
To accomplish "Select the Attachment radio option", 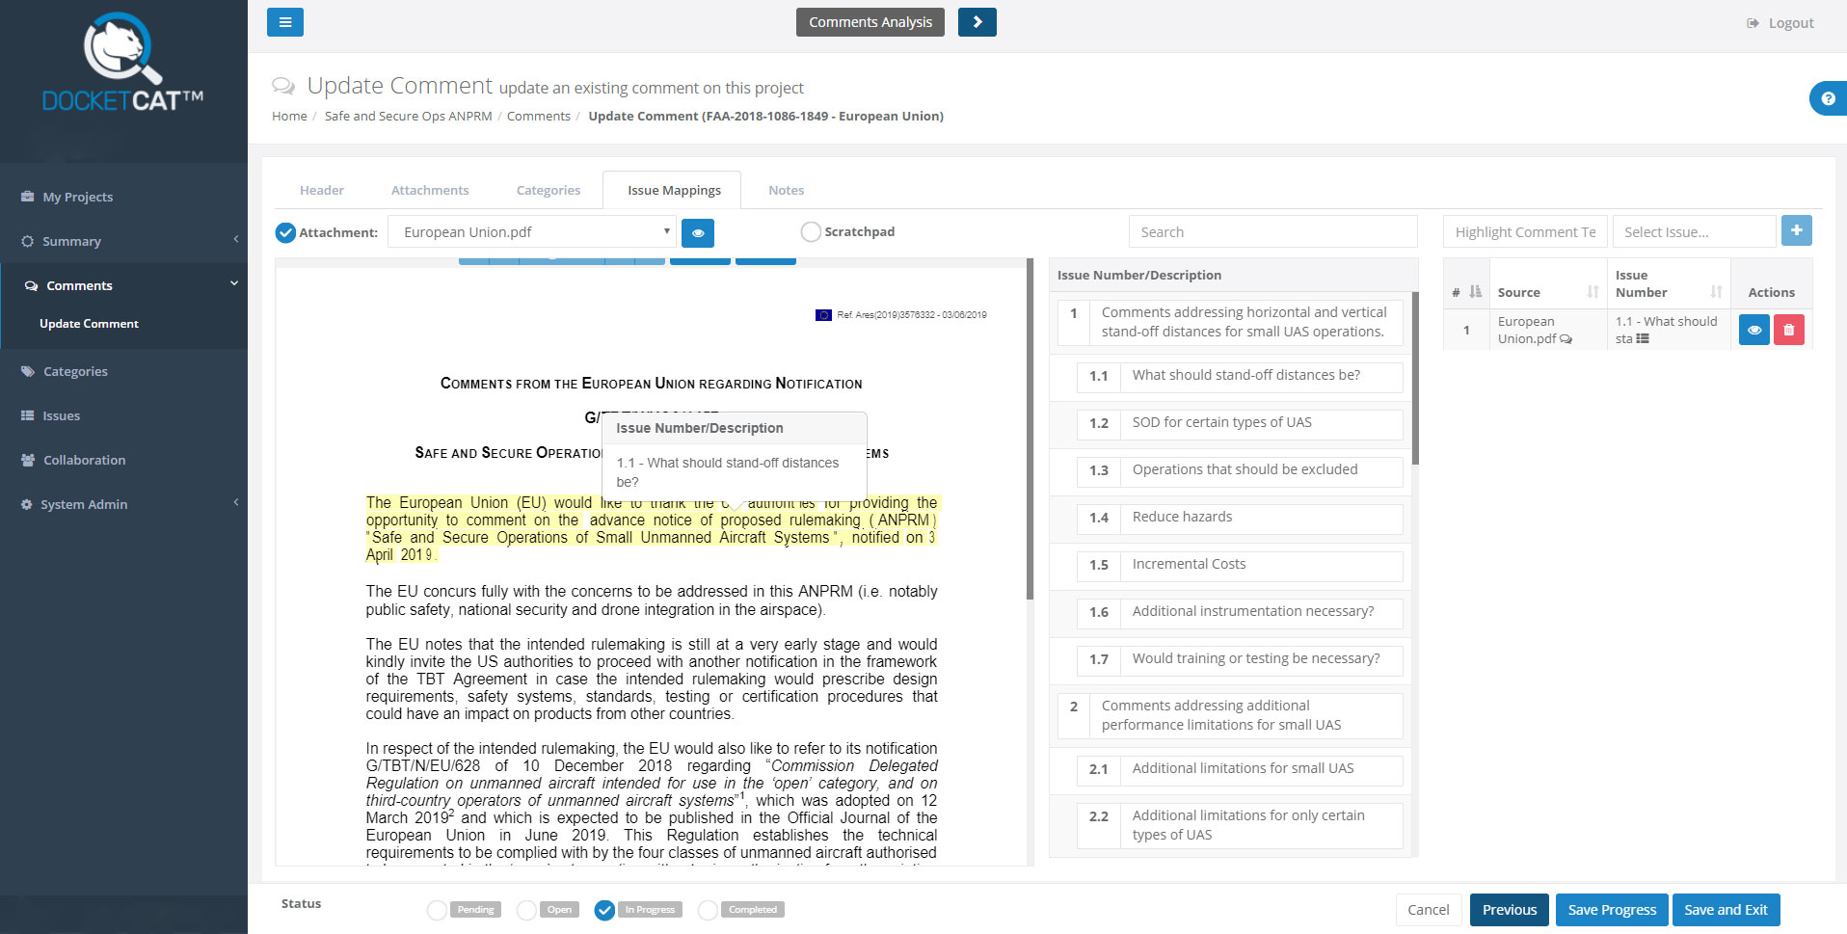I will click(285, 232).
